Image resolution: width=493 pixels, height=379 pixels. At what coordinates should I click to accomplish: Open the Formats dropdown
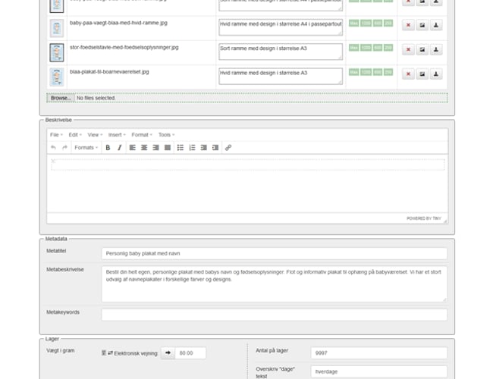click(x=86, y=148)
